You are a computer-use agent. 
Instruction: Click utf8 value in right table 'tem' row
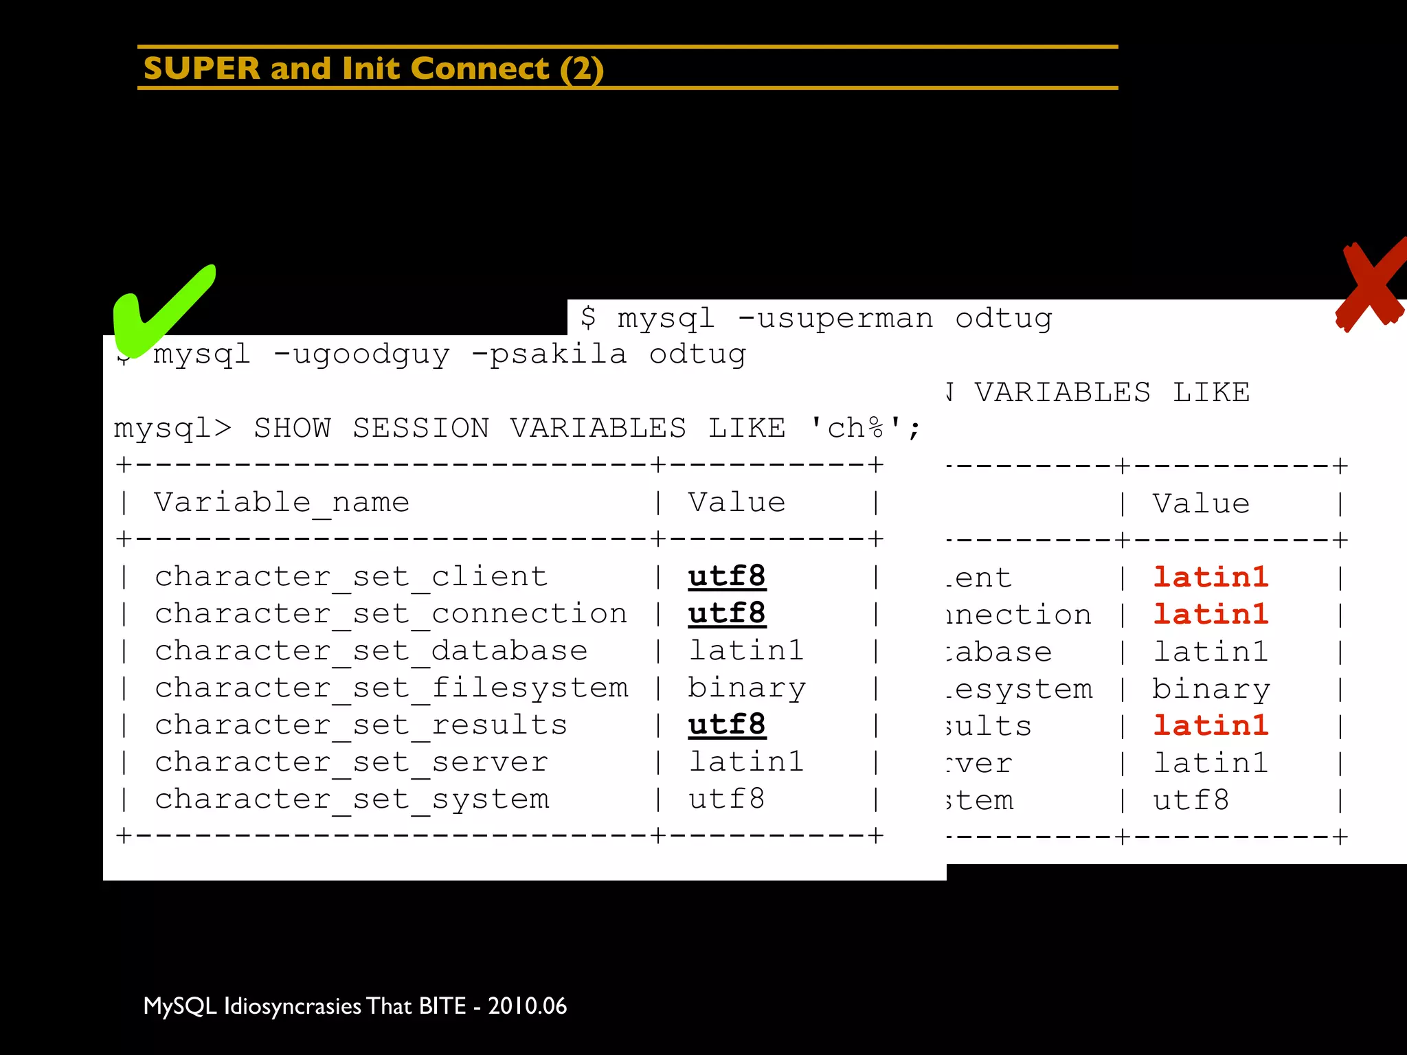click(1191, 800)
